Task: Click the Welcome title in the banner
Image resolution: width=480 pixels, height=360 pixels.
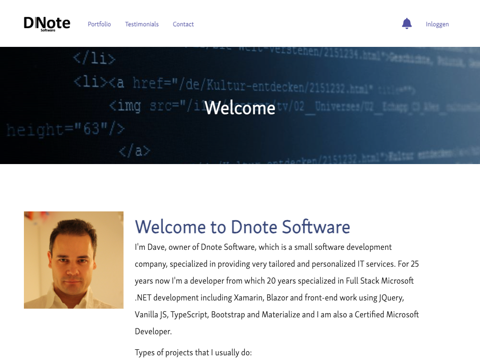Action: click(240, 108)
